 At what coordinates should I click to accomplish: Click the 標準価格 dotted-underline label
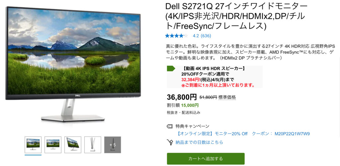(227, 97)
